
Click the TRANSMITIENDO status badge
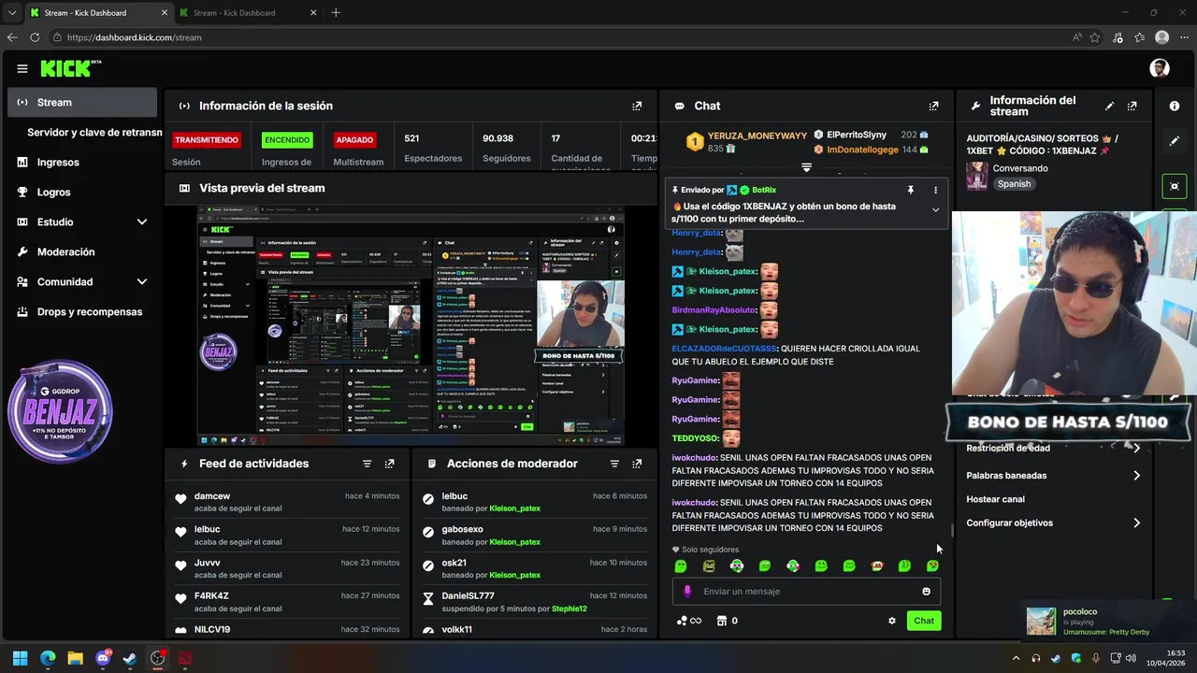[206, 140]
